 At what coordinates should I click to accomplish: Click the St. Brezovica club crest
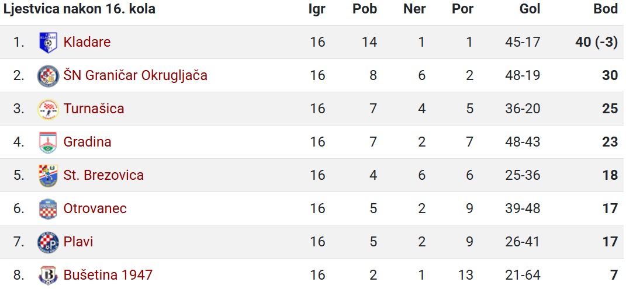click(48, 175)
